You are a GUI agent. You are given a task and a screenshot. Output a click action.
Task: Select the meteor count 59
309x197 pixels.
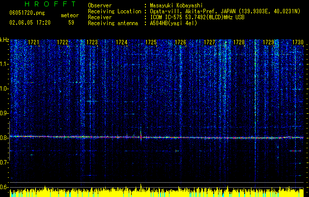tap(71, 23)
